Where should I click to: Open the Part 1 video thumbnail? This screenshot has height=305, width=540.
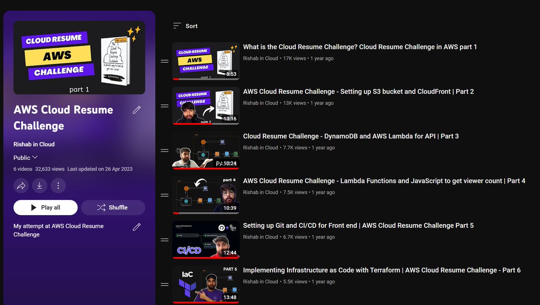(x=206, y=61)
